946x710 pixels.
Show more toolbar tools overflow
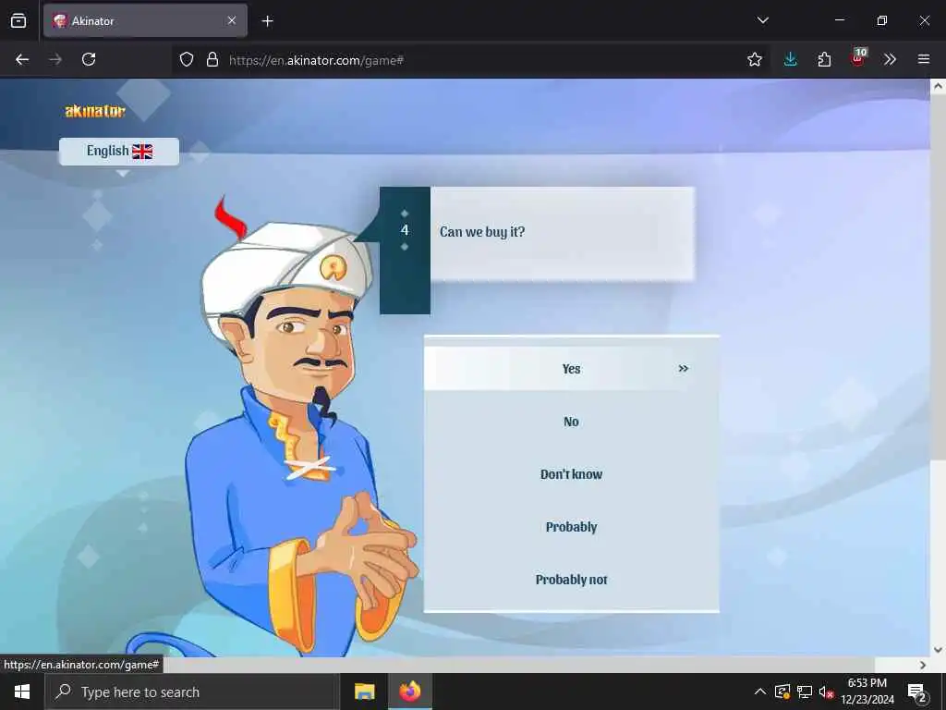[890, 59]
